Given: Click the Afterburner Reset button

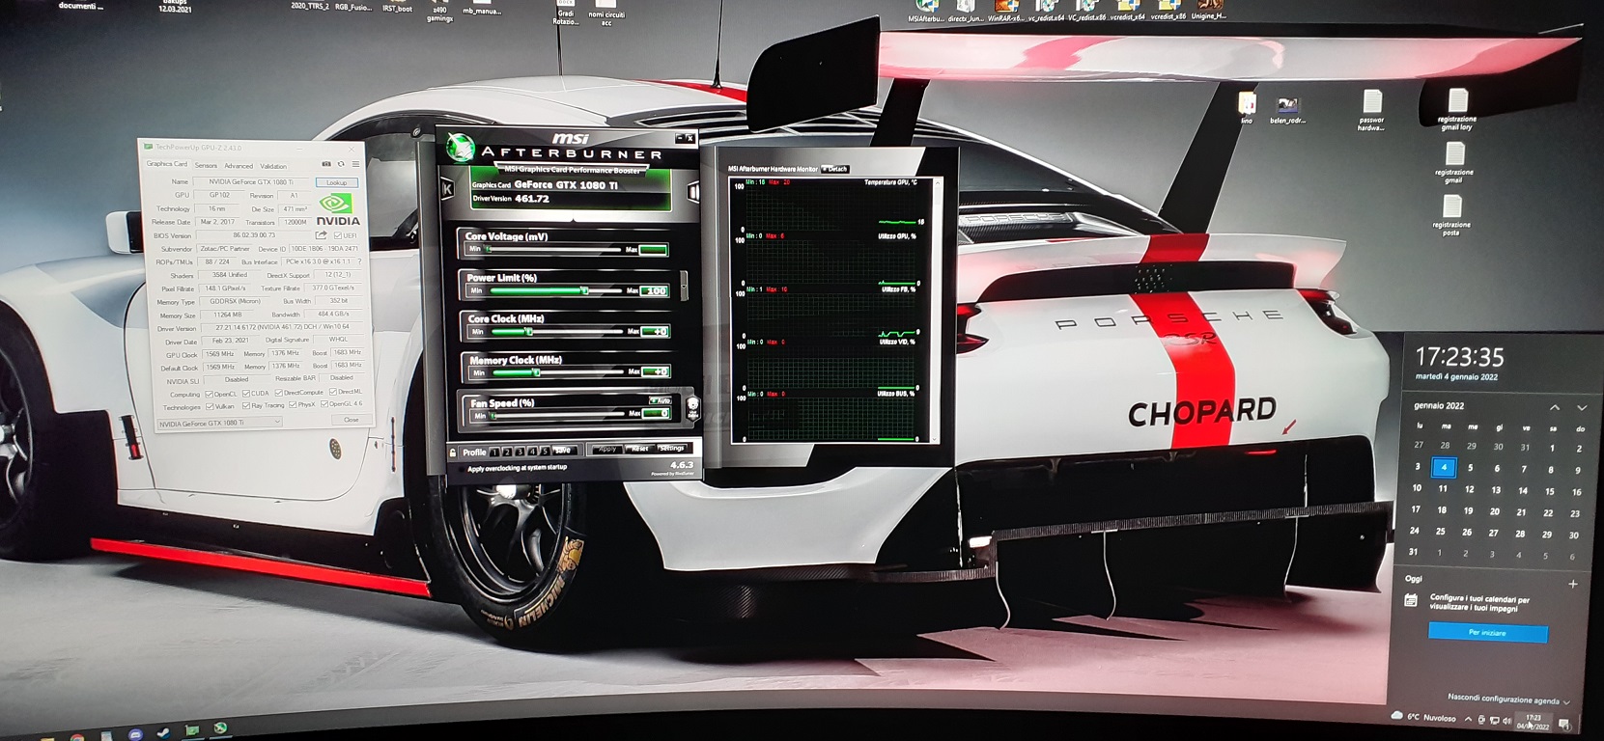Looking at the screenshot, I should click(x=639, y=449).
